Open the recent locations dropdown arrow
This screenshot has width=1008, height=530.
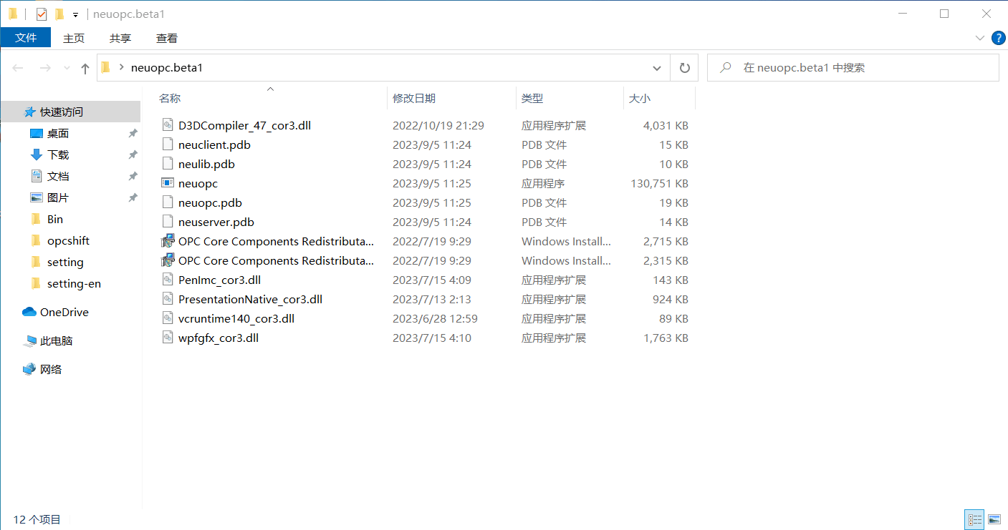pos(67,68)
